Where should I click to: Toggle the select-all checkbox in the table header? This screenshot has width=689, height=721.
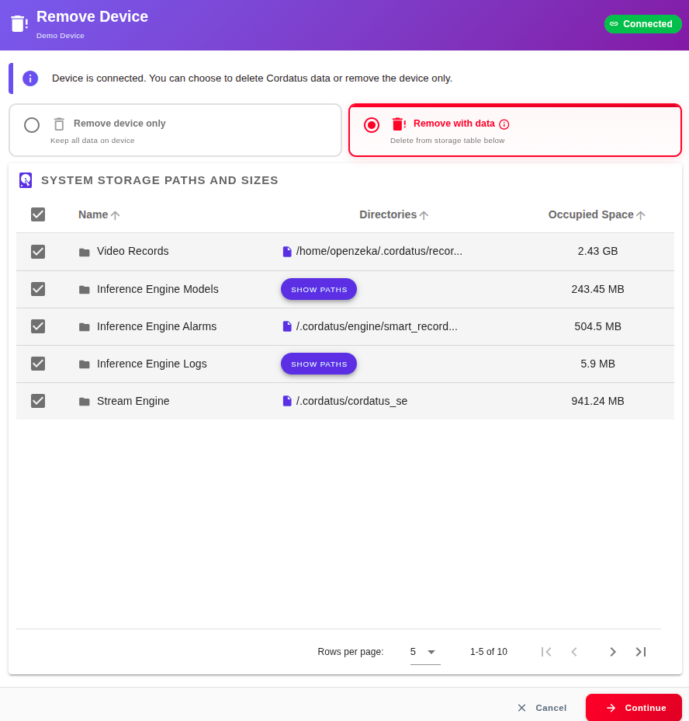[38, 214]
